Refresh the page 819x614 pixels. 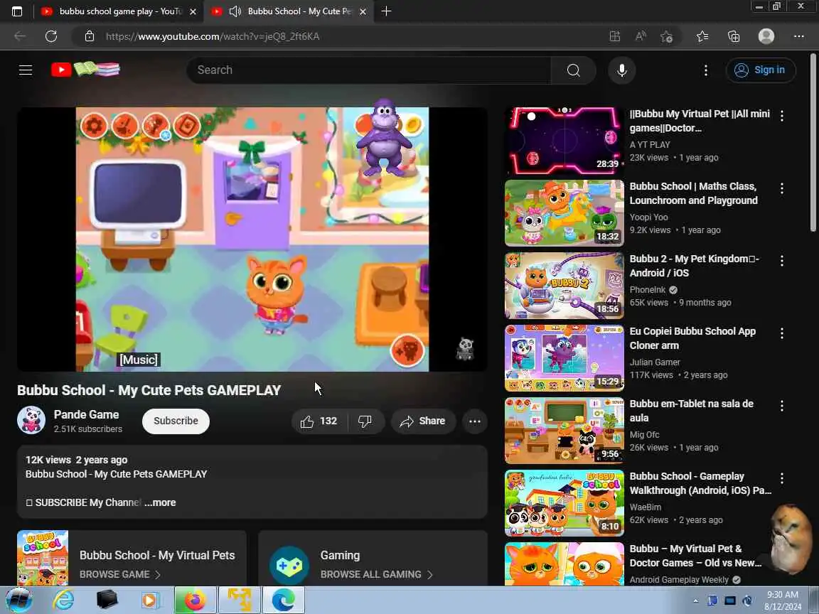point(50,36)
